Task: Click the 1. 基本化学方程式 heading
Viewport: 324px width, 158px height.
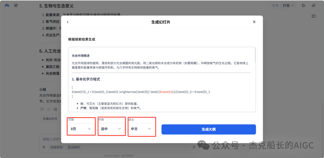Action: (86, 79)
